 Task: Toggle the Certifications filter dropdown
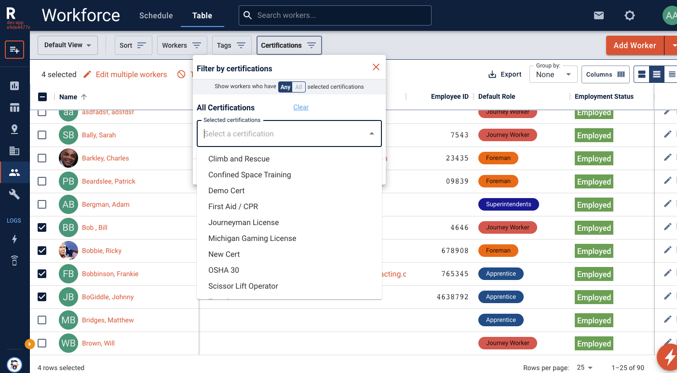coord(289,45)
